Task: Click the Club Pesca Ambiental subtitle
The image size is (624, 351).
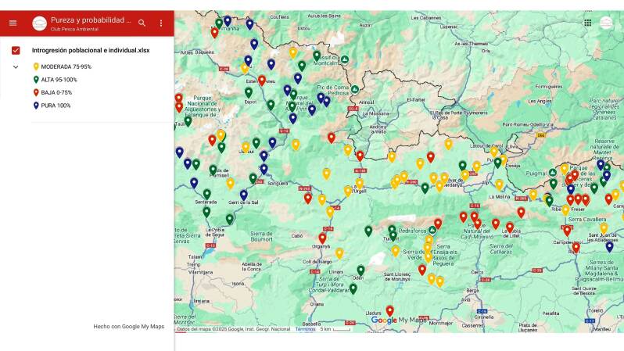Action: pos(74,29)
